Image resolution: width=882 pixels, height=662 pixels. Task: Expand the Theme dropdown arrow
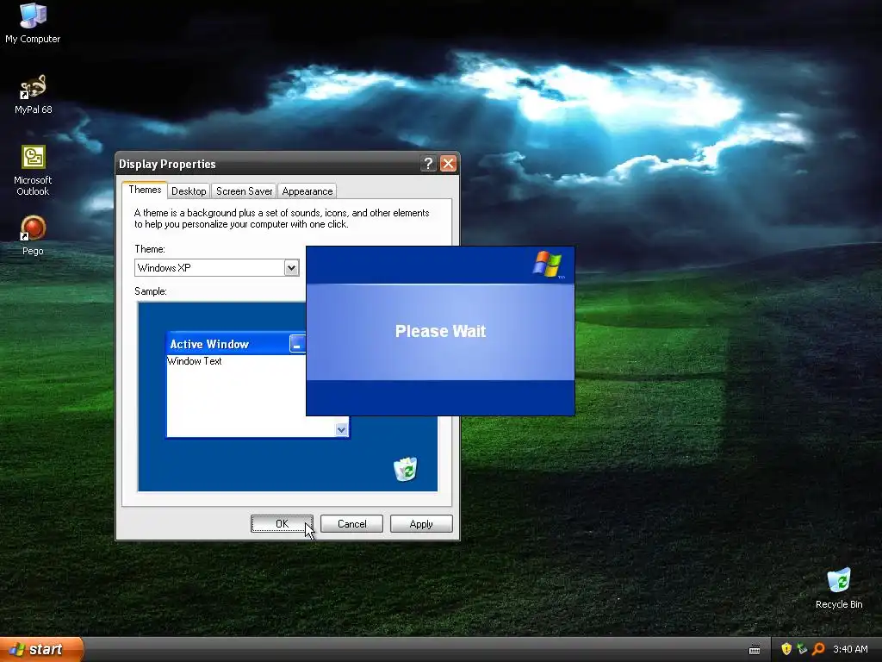pos(291,267)
